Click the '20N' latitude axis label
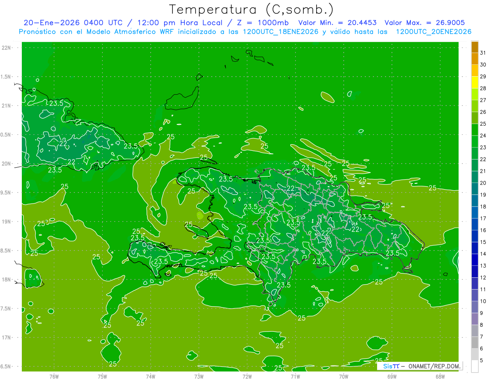 pyautogui.click(x=6, y=164)
